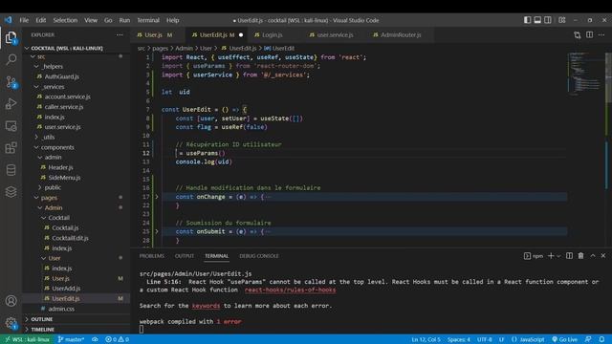Viewport: 612px width, 344px height.
Task: Unfold the onSubmit function at line 25
Action: (x=157, y=231)
